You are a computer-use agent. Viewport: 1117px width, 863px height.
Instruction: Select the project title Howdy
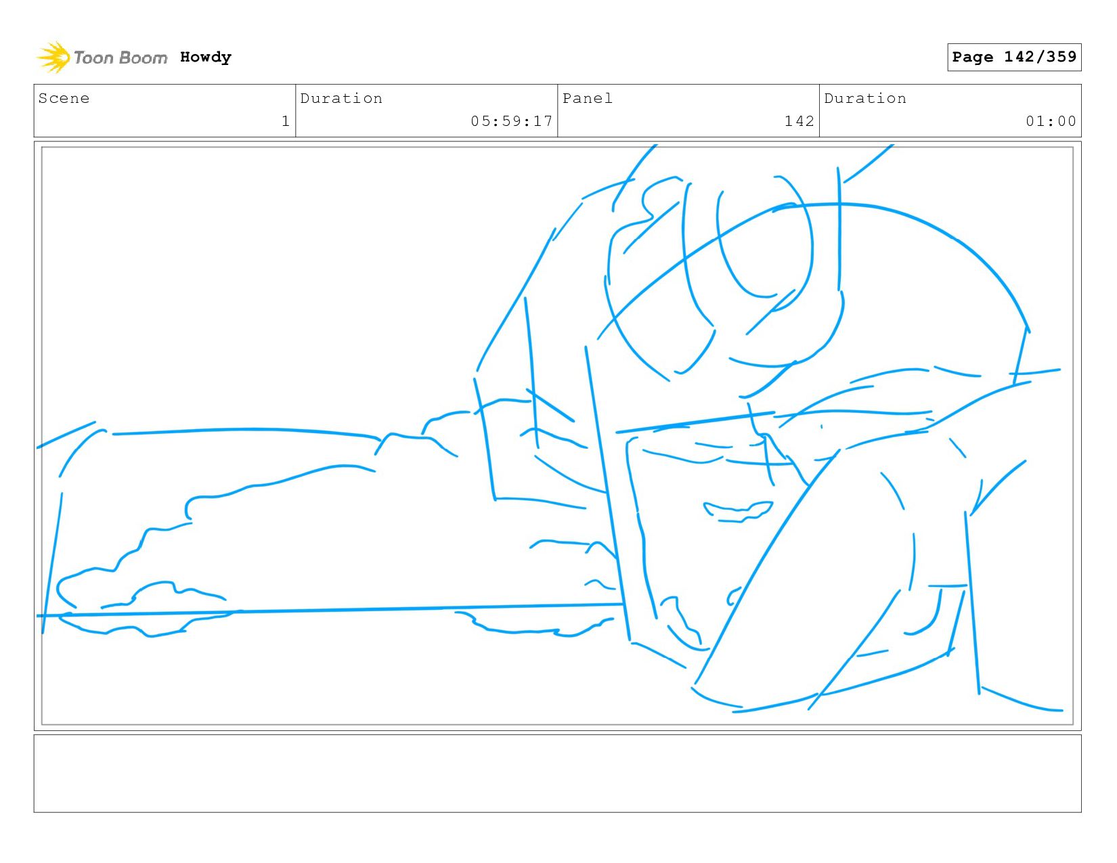click(206, 58)
